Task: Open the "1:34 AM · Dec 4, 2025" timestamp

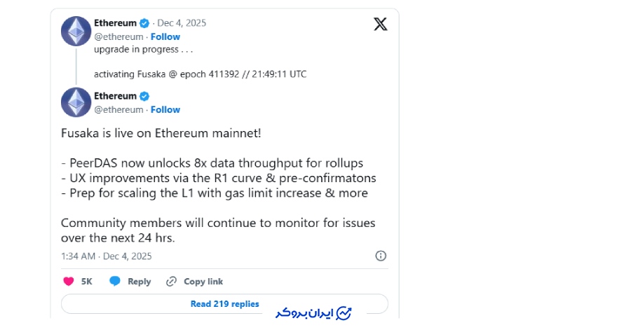Action: tap(106, 256)
